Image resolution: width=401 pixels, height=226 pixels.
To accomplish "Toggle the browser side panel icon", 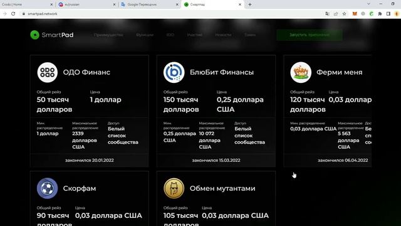I will 388,14.
